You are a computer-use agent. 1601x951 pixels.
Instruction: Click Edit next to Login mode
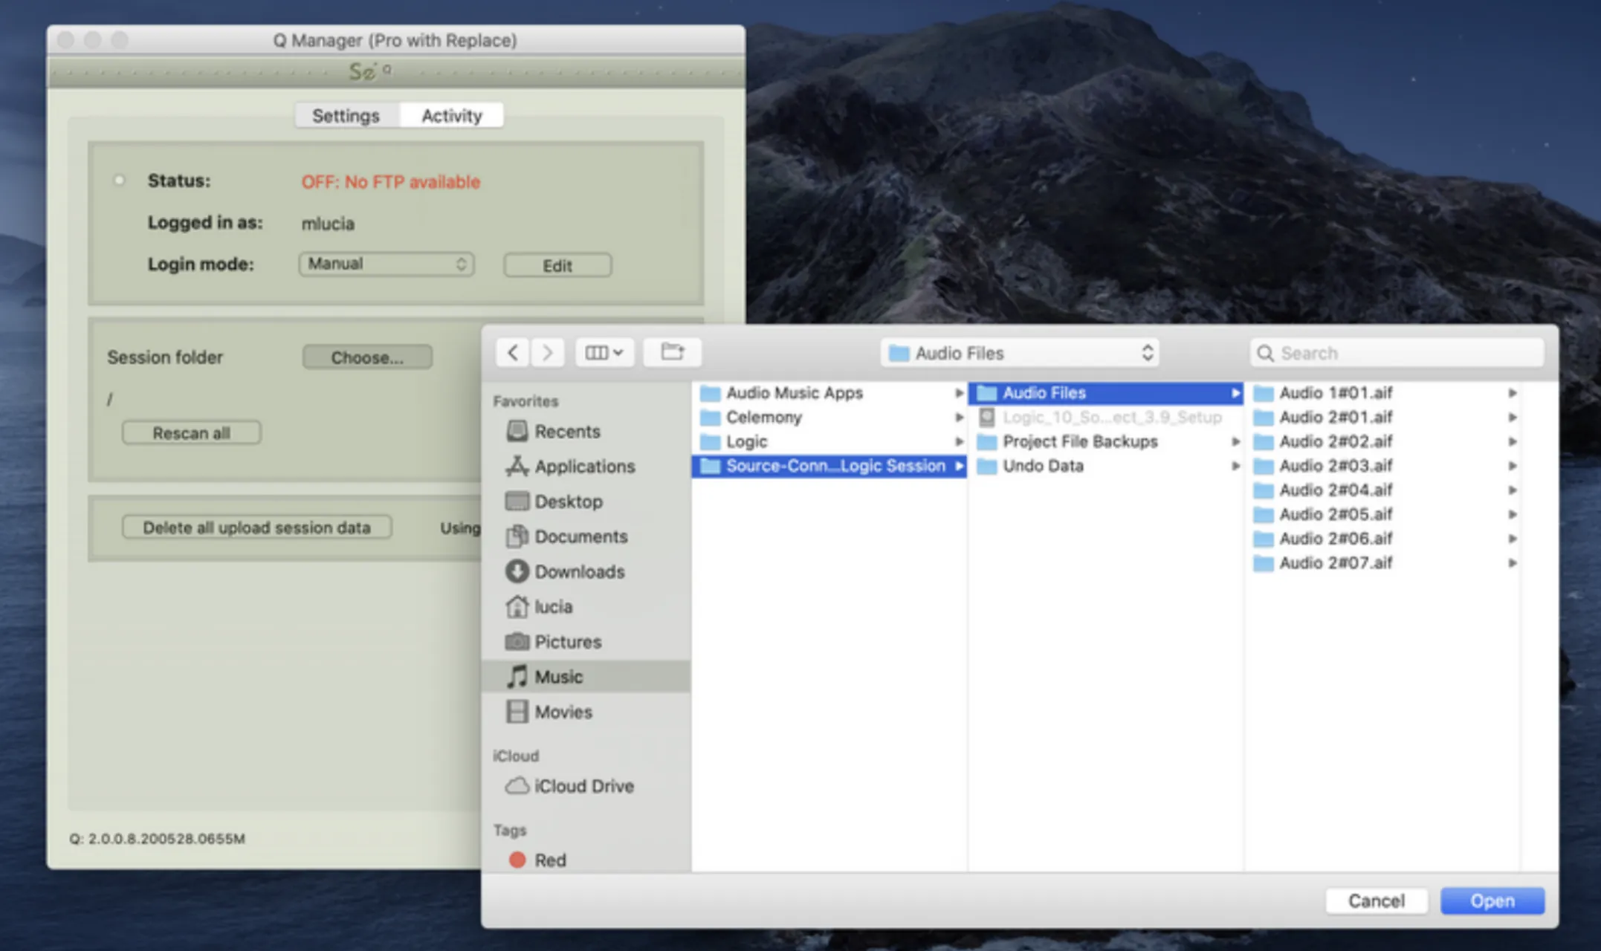[557, 265]
